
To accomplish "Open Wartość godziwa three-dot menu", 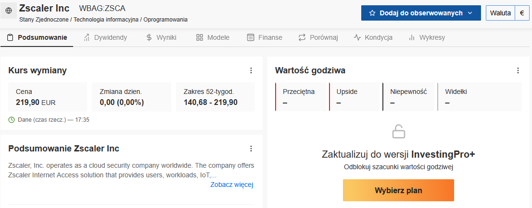I will tap(518, 70).
